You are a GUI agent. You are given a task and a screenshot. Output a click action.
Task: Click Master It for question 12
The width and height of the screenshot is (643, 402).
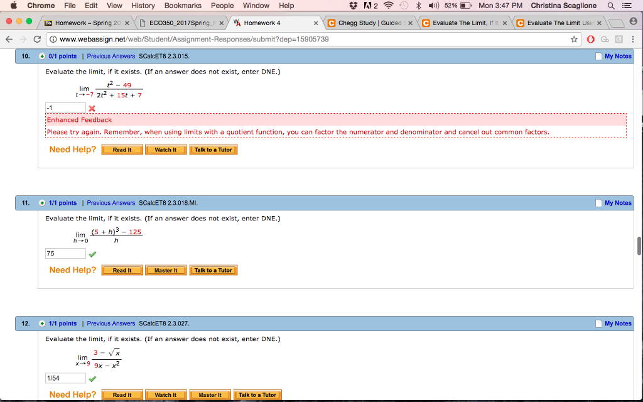click(x=210, y=395)
